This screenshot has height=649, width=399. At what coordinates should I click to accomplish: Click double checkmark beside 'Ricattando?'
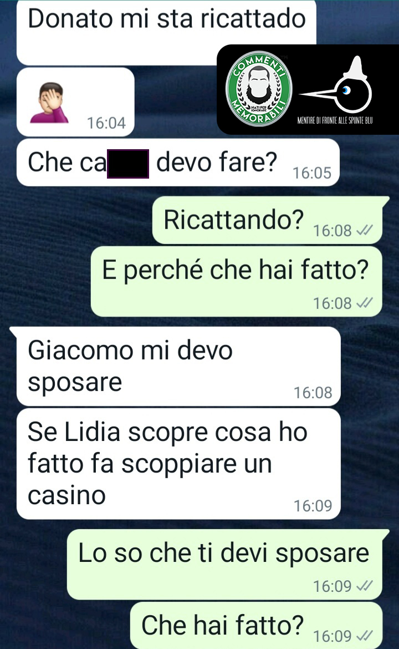365,230
